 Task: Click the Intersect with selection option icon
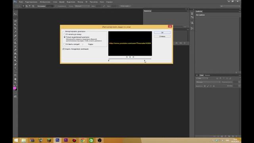click(x=33, y=6)
